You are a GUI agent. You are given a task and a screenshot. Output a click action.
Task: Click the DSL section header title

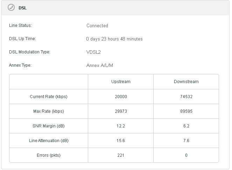click(22, 8)
